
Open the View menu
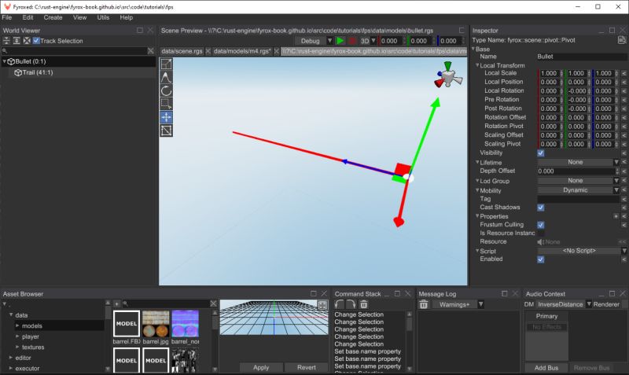pos(79,17)
